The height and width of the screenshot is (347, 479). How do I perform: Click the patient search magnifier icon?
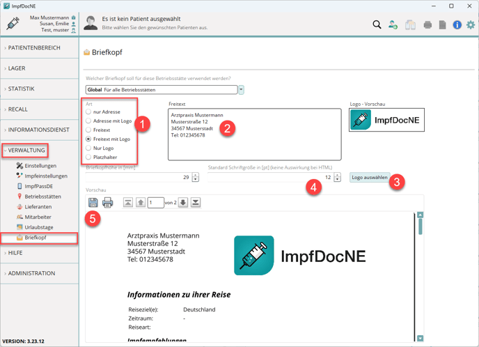pos(377,24)
